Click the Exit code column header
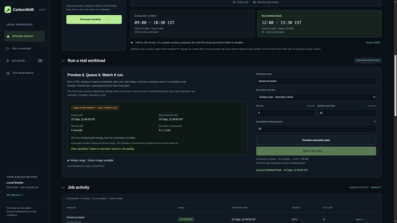 pyautogui.click(x=328, y=208)
